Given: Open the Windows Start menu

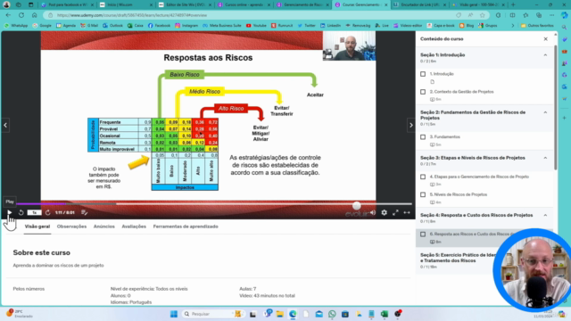Looking at the screenshot, I should [x=174, y=314].
